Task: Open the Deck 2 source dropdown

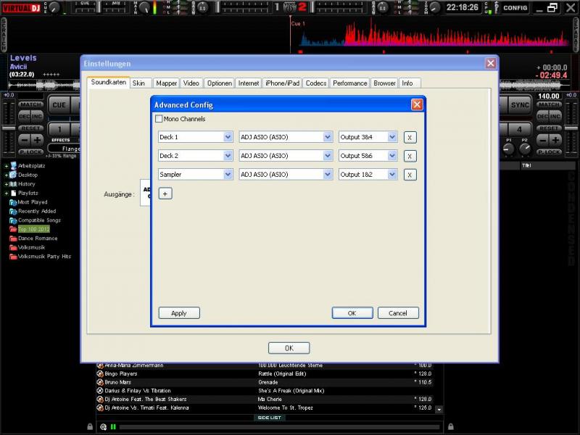Action: click(x=195, y=156)
